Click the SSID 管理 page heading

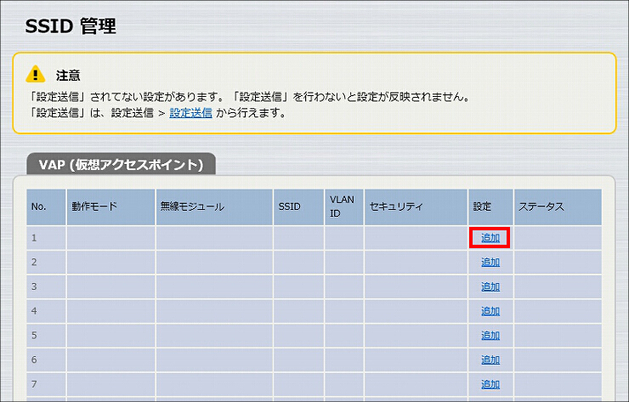[71, 26]
